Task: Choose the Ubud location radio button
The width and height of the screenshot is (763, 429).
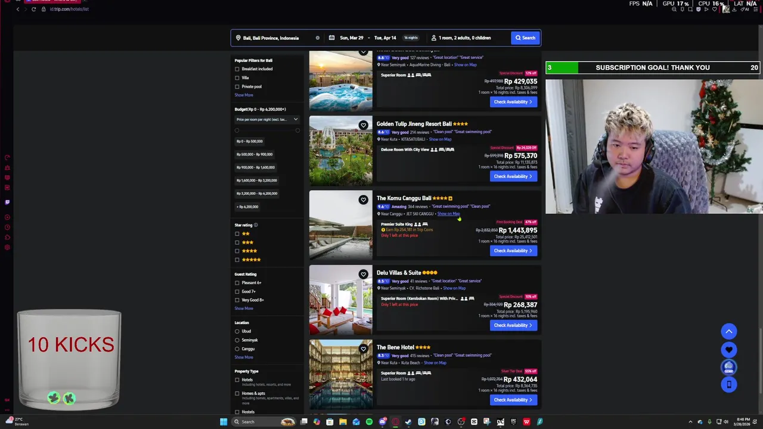Action: pyautogui.click(x=237, y=331)
